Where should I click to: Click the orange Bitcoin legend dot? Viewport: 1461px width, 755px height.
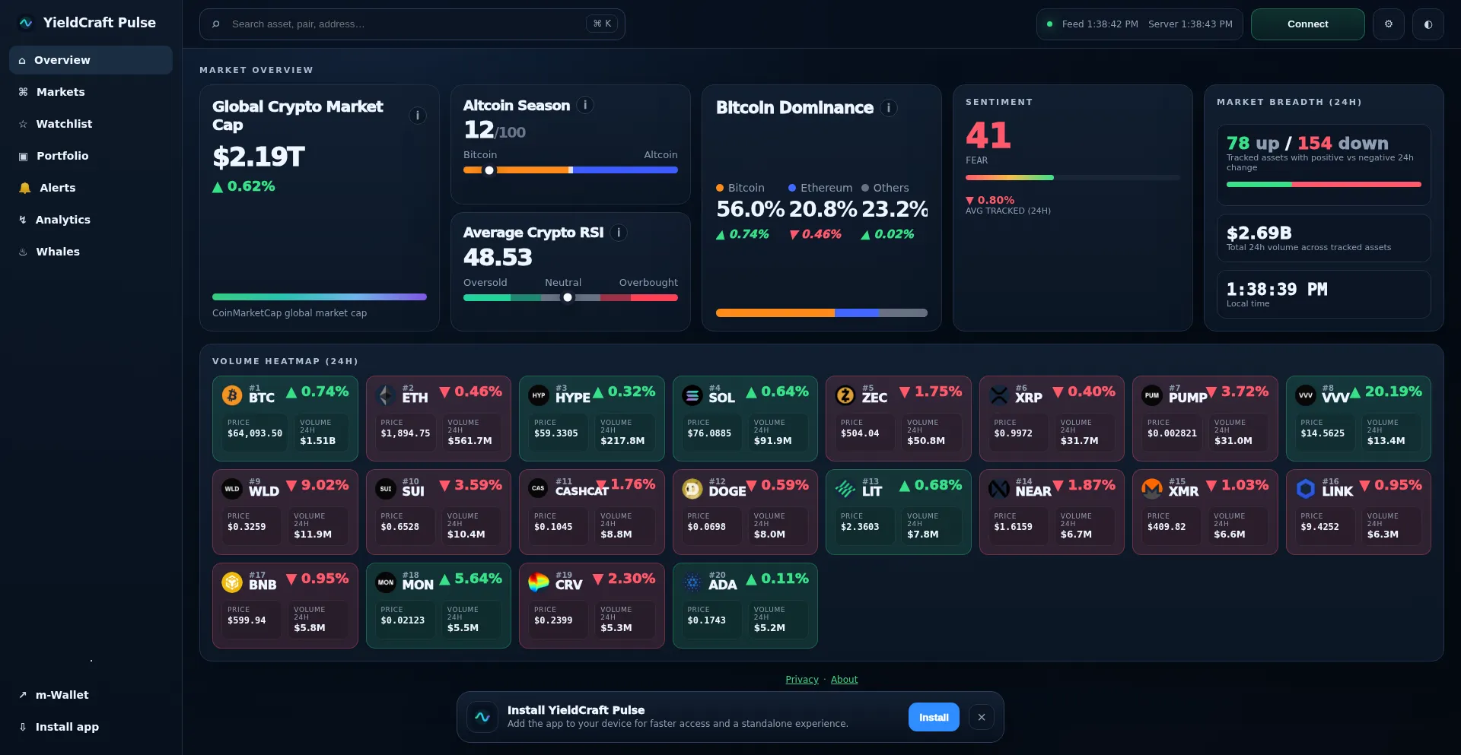tap(720, 188)
